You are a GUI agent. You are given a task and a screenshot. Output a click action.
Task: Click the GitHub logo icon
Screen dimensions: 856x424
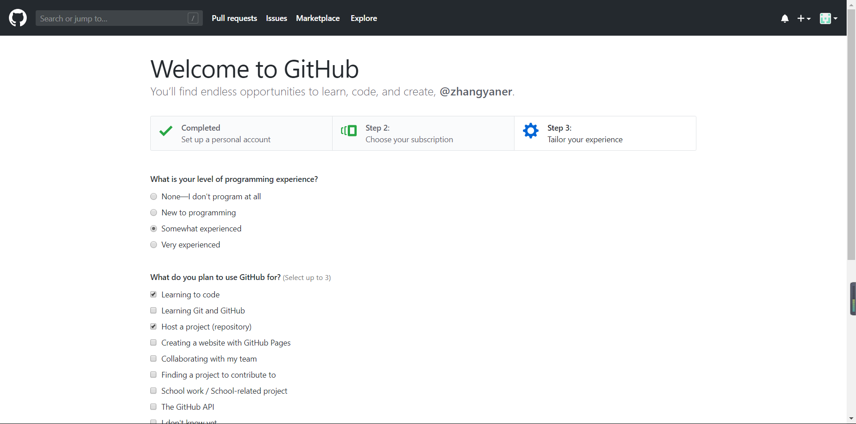click(17, 18)
